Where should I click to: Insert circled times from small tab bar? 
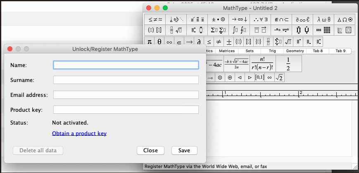(x=220, y=77)
